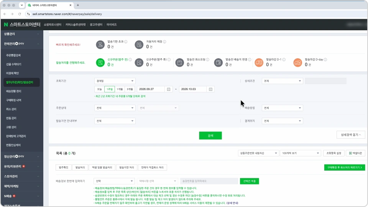Click the 발송지연 처리 button
The height and width of the screenshot is (207, 368).
tap(127, 168)
